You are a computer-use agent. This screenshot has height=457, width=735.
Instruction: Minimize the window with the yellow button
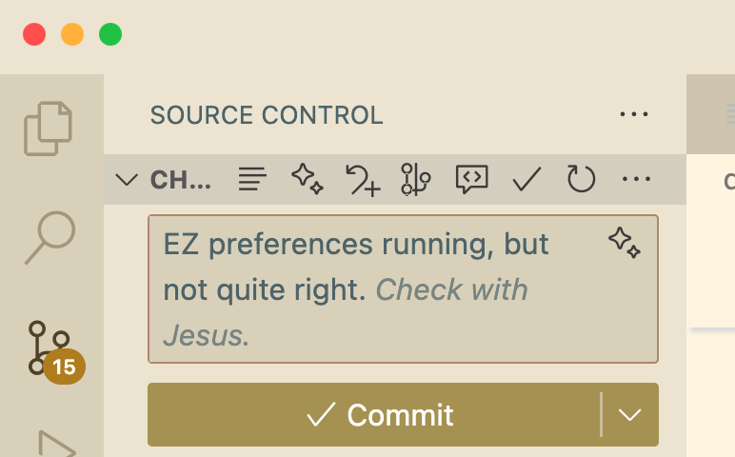click(x=72, y=35)
